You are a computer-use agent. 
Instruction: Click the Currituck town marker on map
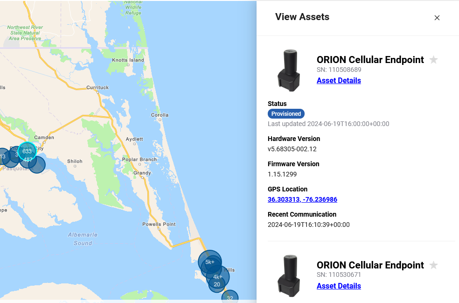tap(97, 92)
